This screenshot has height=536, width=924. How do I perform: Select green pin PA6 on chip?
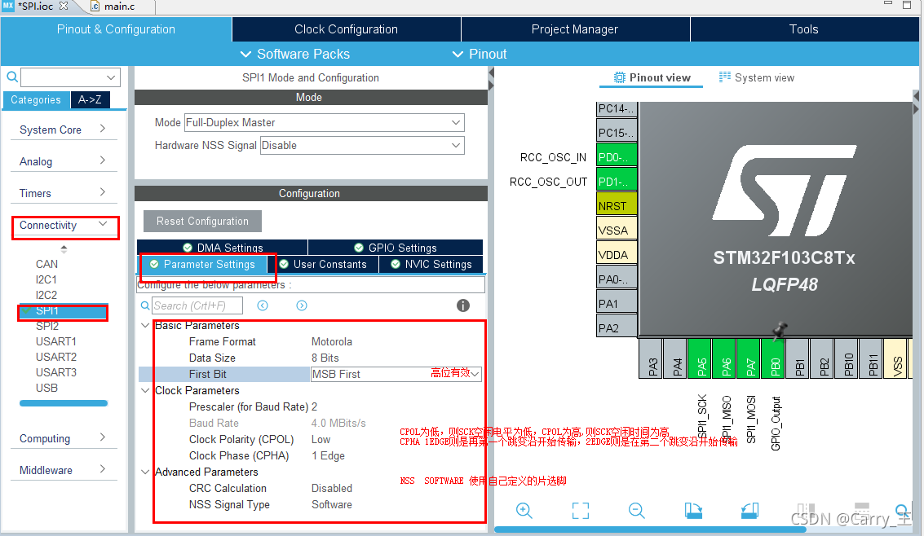click(725, 359)
